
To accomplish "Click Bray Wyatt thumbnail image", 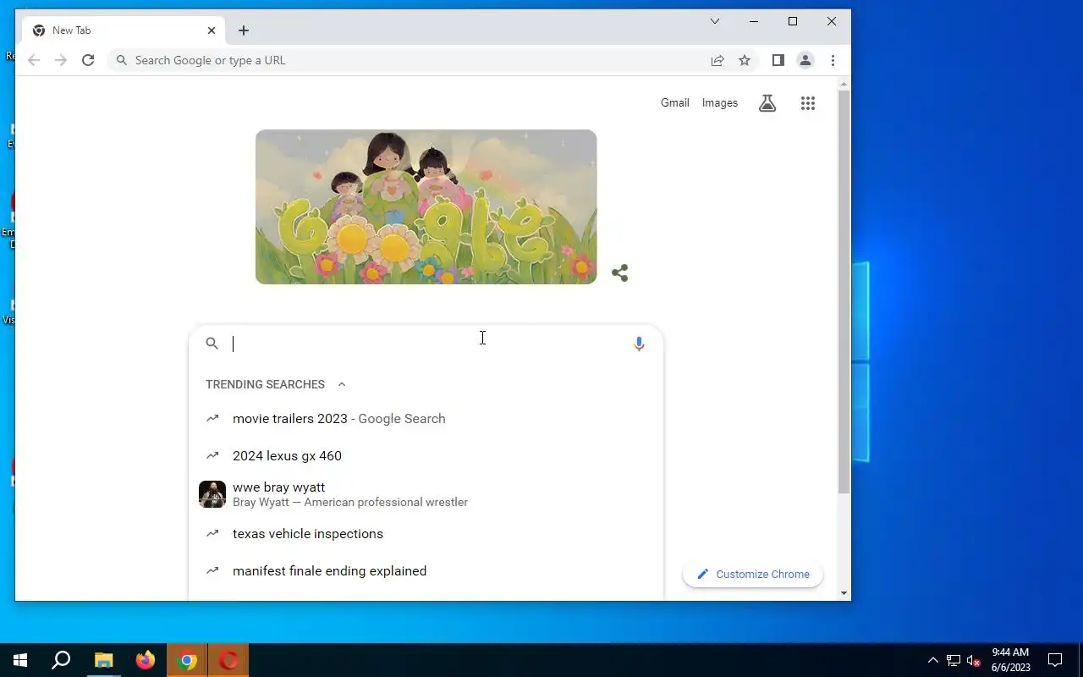I will tap(212, 494).
